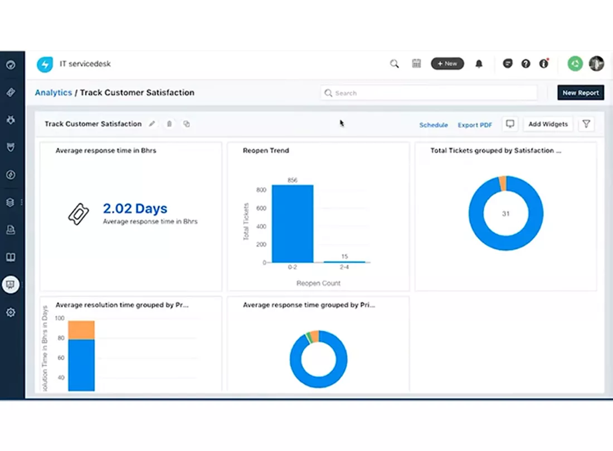613x451 pixels.
Task: Click the Analytics breadcrumb link
Action: [x=53, y=92]
